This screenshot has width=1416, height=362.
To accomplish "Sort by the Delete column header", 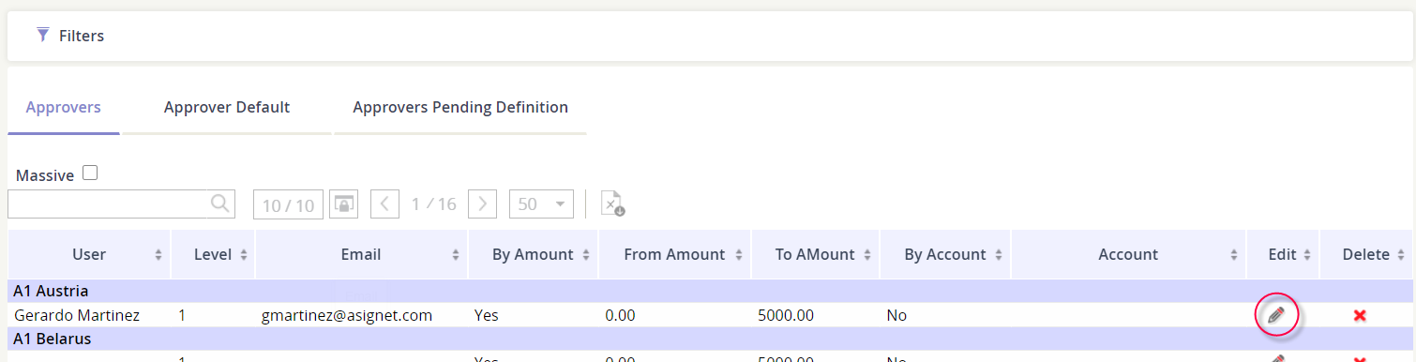I will coord(1366,254).
